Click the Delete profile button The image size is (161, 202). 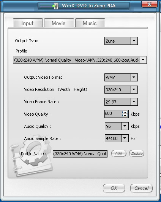point(137,153)
